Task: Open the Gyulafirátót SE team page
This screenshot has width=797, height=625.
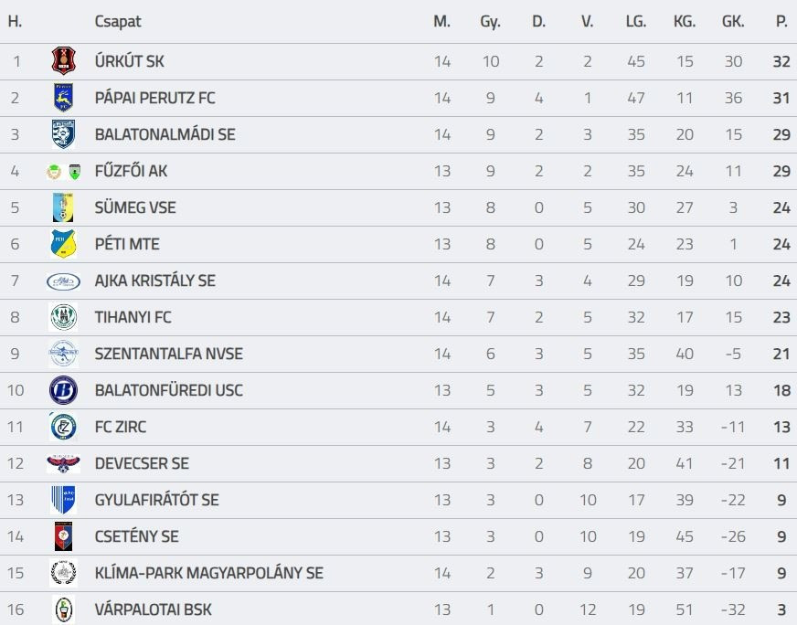Action: coord(156,500)
